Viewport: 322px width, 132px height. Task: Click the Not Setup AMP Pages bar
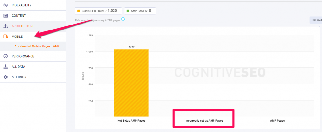[x=131, y=83]
